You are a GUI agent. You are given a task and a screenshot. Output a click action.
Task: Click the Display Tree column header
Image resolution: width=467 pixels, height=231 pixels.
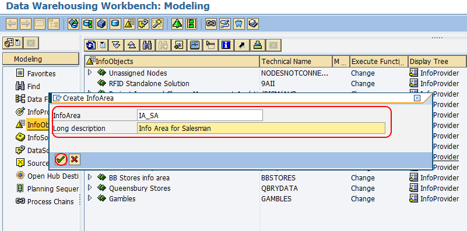click(x=437, y=62)
